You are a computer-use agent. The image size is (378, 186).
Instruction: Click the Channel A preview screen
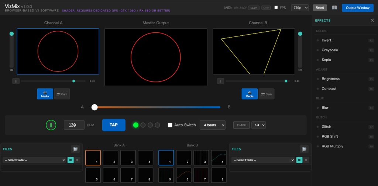tap(58, 52)
